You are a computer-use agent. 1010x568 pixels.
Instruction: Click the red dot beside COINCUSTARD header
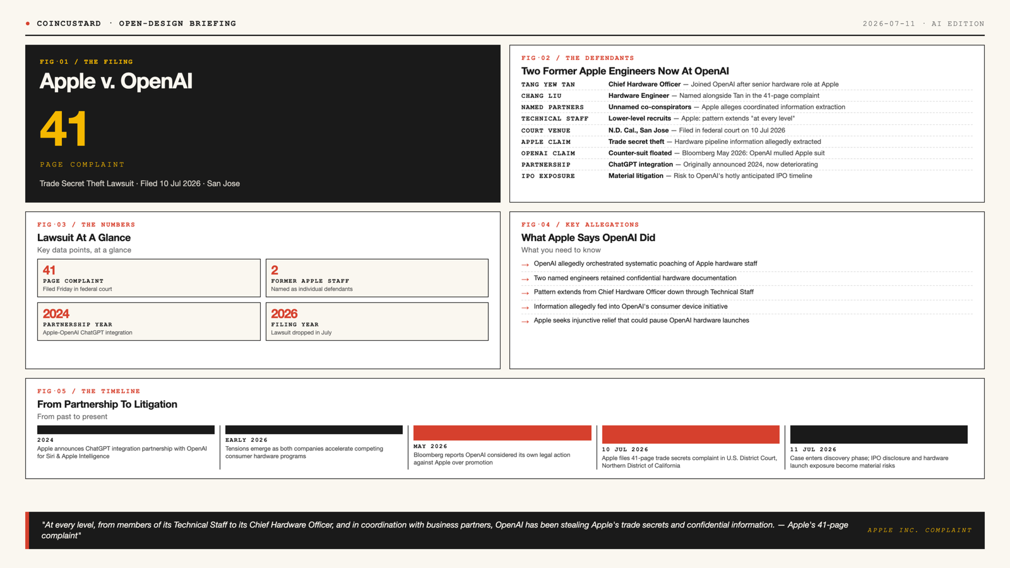point(28,23)
